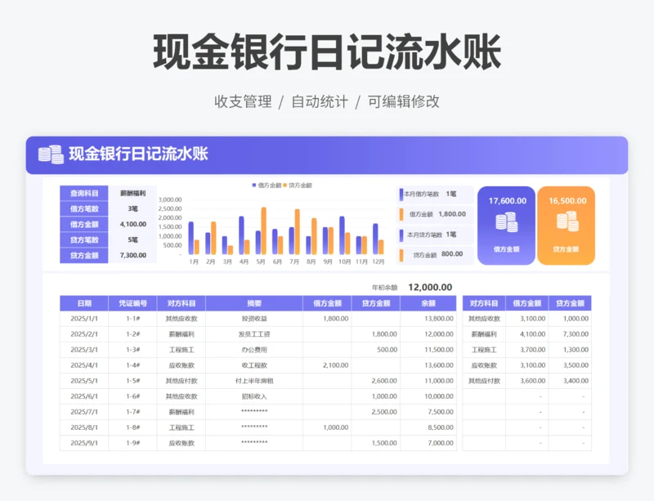Open the 薪酬福利 query subject dropdown

[x=133, y=191]
